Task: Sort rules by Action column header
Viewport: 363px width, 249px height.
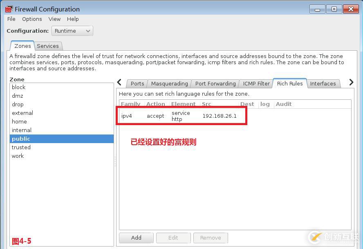Action: coord(157,104)
